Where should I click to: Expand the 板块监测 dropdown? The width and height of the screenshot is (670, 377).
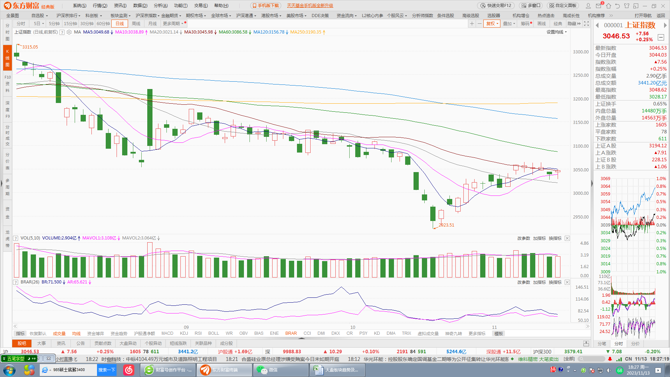tap(121, 16)
